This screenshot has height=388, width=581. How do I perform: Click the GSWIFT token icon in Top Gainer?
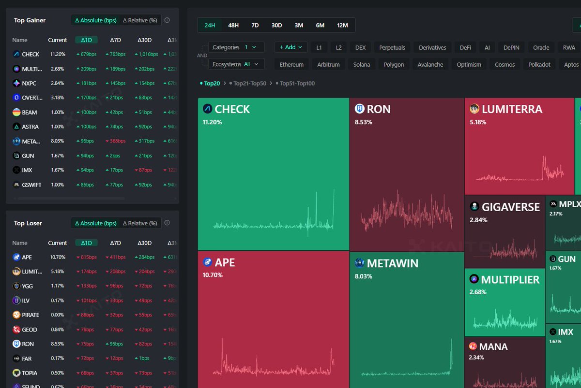[x=16, y=185]
